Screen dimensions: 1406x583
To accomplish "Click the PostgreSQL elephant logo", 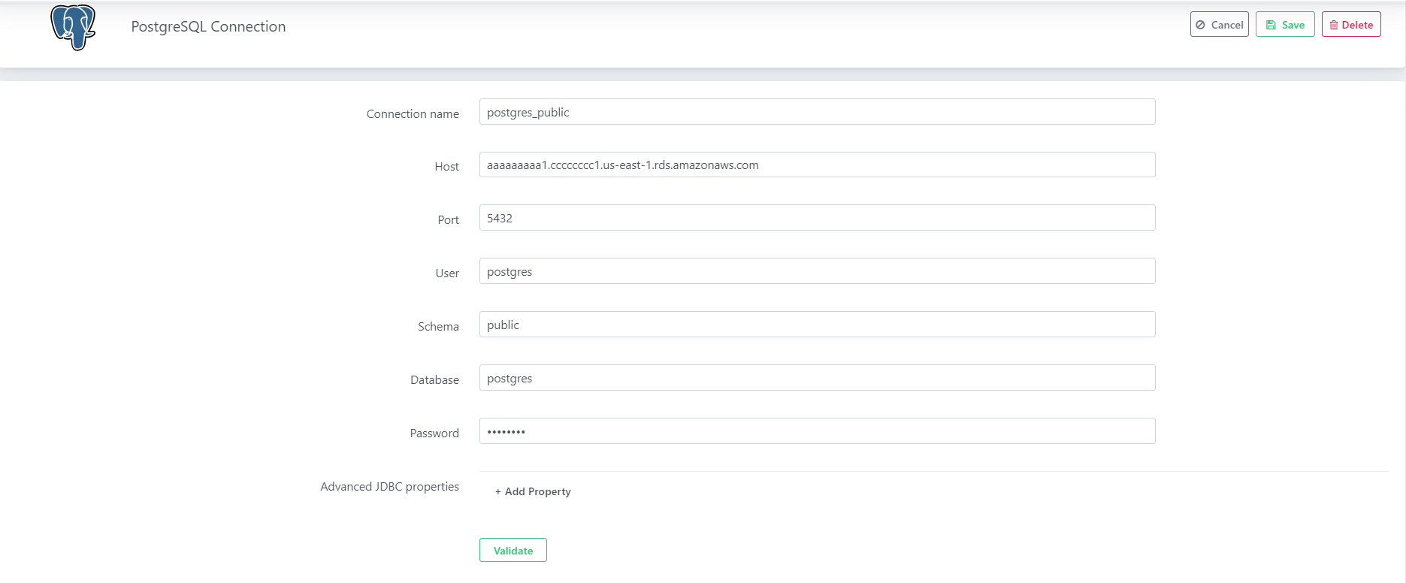I will [73, 27].
